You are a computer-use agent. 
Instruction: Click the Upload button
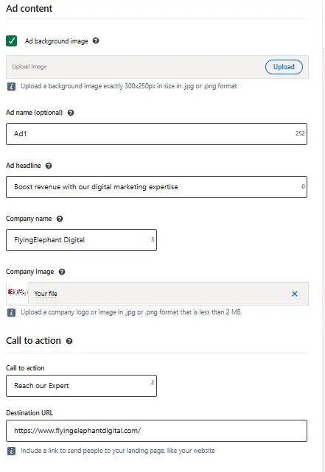[x=284, y=67]
